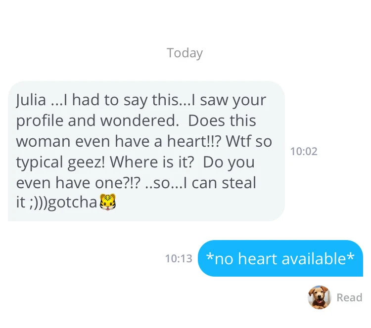Click the word "gotcha" in the message
The image size is (371, 328).
[x=73, y=203]
